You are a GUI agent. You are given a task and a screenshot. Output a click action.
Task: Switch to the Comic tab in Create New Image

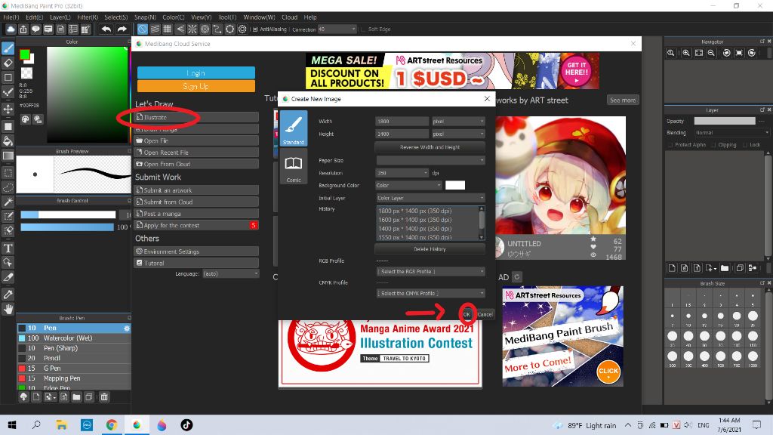point(294,168)
